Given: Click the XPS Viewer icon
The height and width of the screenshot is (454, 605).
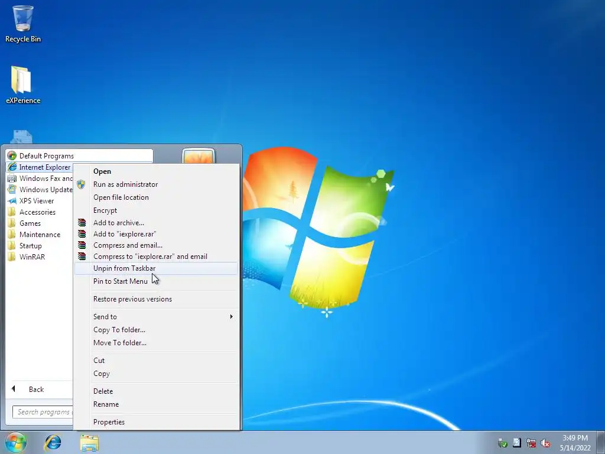Looking at the screenshot, I should tap(12, 201).
